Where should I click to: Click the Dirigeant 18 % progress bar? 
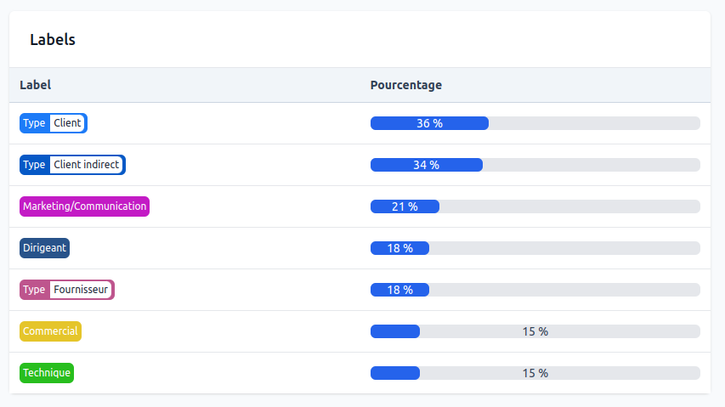pos(535,248)
